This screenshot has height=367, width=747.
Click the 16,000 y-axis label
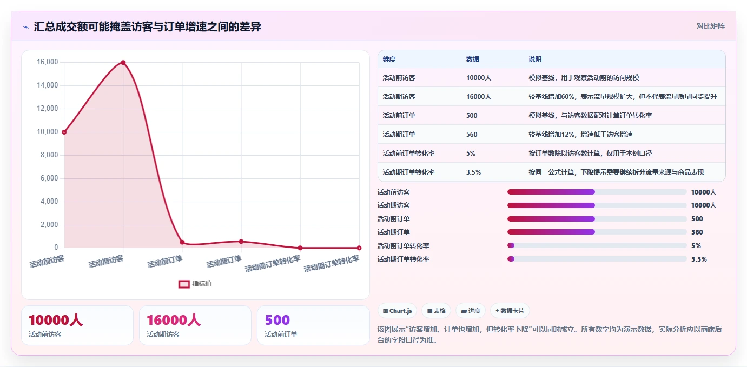coord(47,62)
